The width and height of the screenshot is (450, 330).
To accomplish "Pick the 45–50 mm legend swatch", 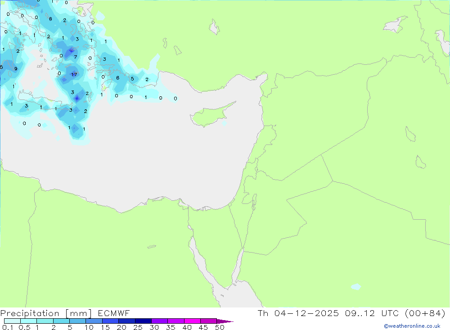I will coord(208,321).
